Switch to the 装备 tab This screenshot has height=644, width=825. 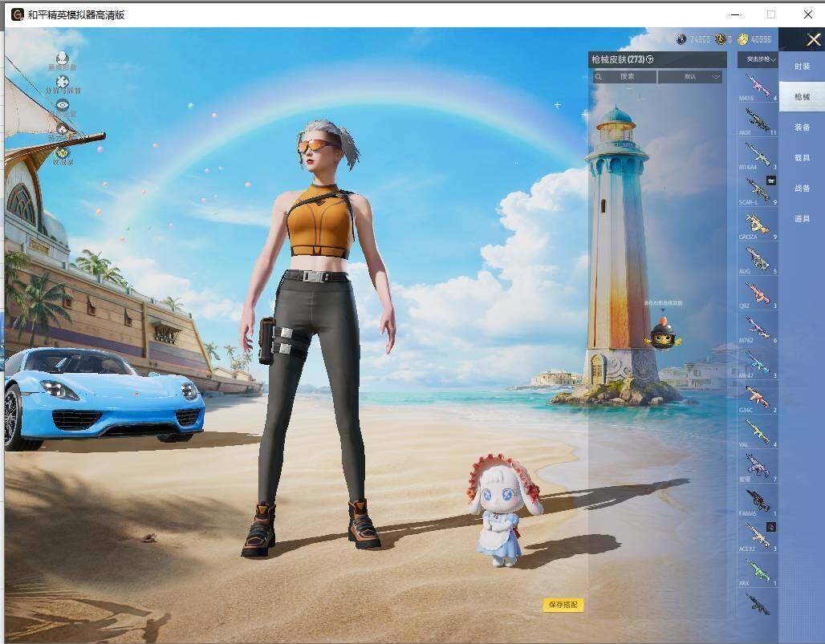tap(802, 128)
